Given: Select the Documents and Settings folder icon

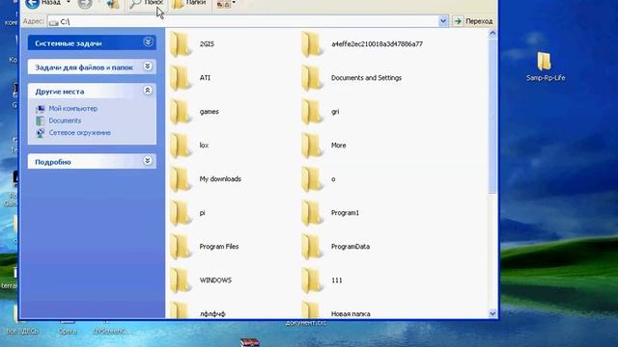Looking at the screenshot, I should point(313,78).
